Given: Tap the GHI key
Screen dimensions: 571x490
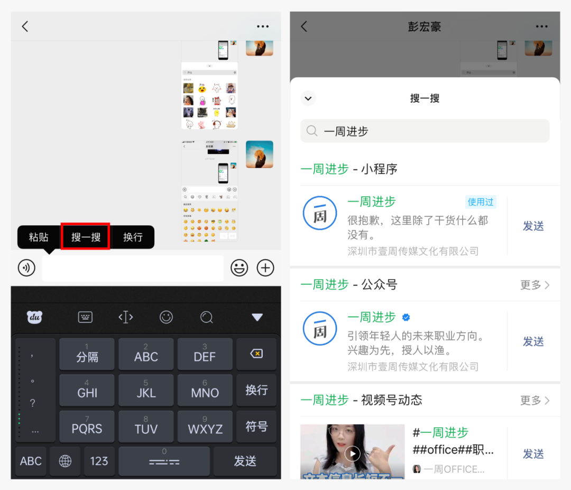Looking at the screenshot, I should click(87, 390).
